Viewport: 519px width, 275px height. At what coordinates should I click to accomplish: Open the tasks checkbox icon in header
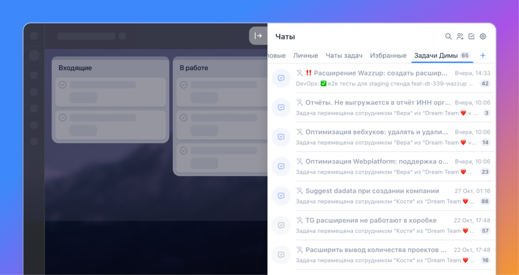pyautogui.click(x=471, y=37)
